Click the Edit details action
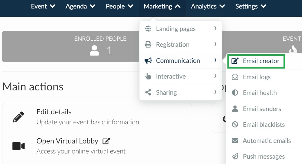 click(54, 112)
